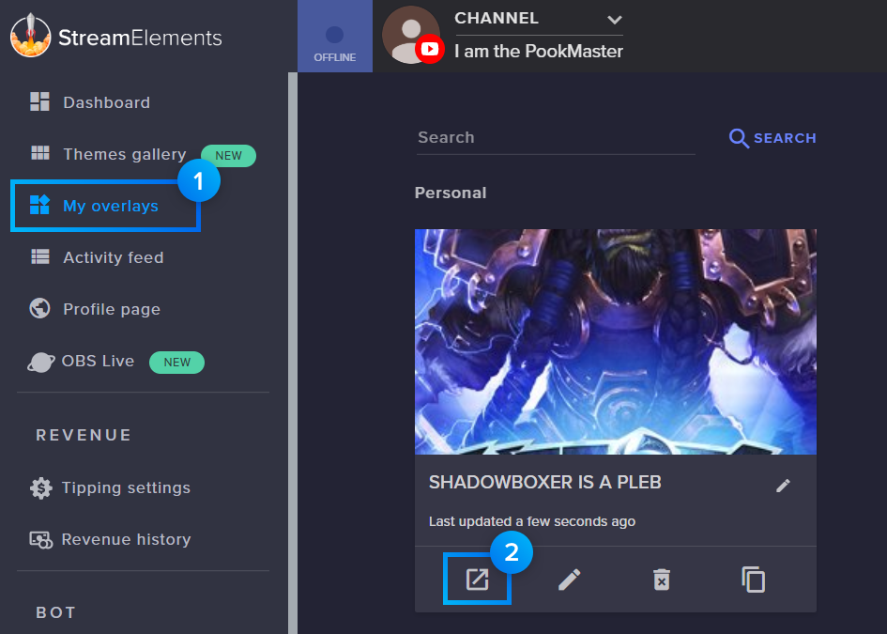Open Themes gallery menu item

tap(125, 154)
